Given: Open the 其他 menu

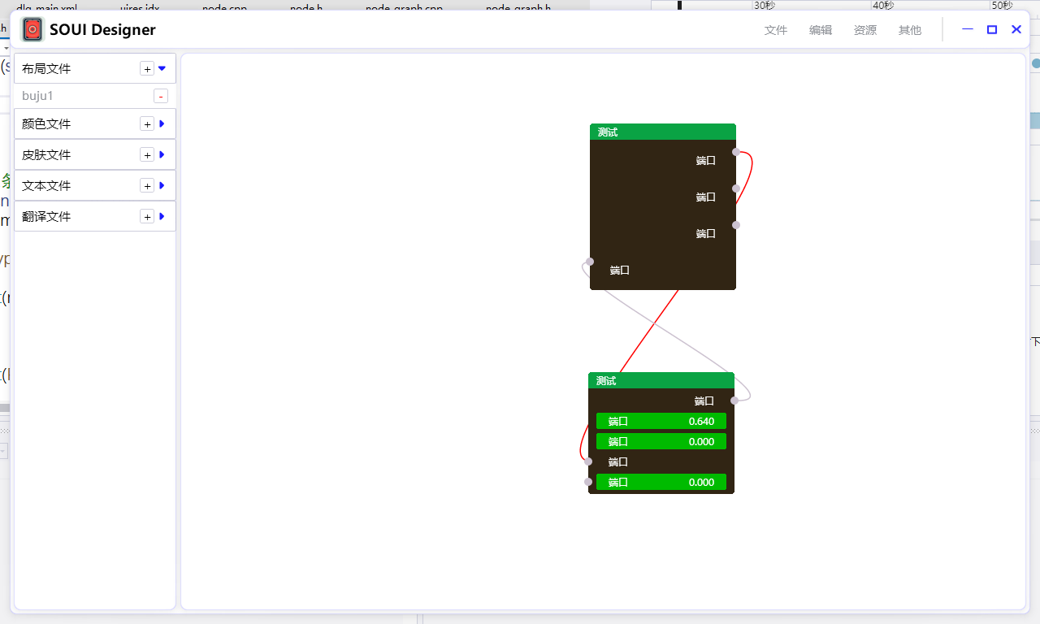Looking at the screenshot, I should 910,30.
